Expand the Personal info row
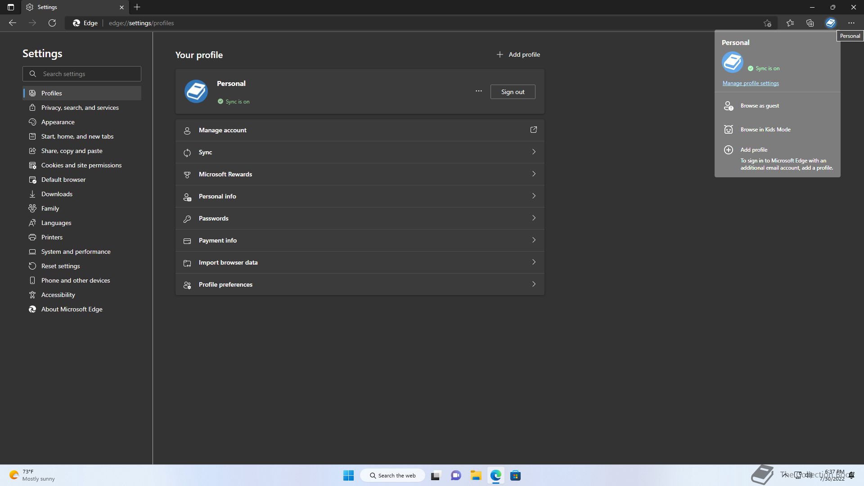This screenshot has width=864, height=486. [x=360, y=196]
